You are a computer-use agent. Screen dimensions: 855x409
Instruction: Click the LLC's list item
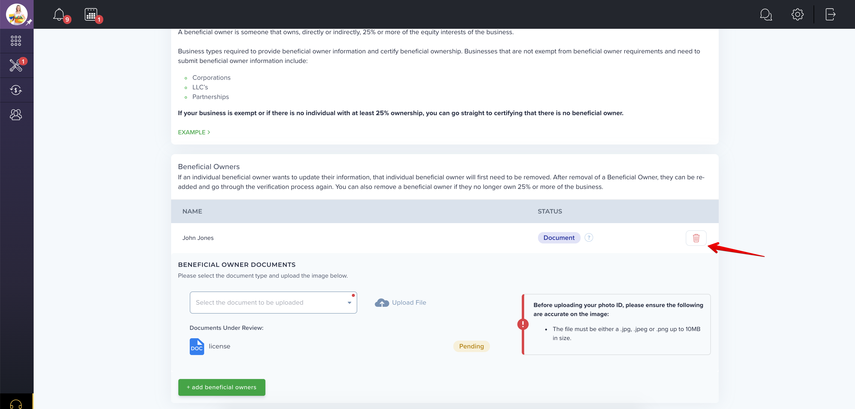[x=200, y=87]
